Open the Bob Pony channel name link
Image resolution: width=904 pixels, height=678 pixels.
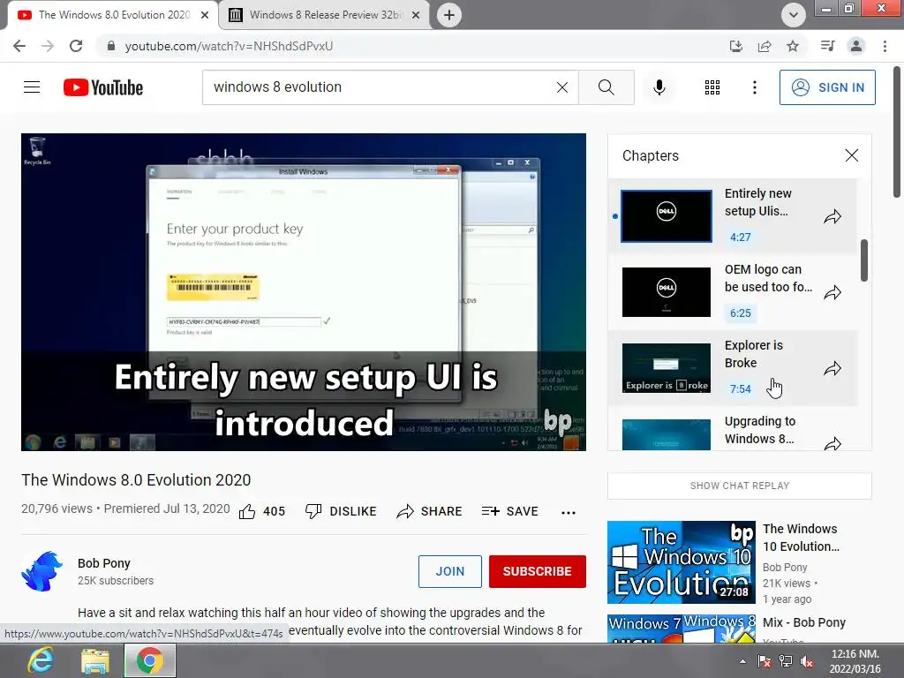(x=104, y=563)
